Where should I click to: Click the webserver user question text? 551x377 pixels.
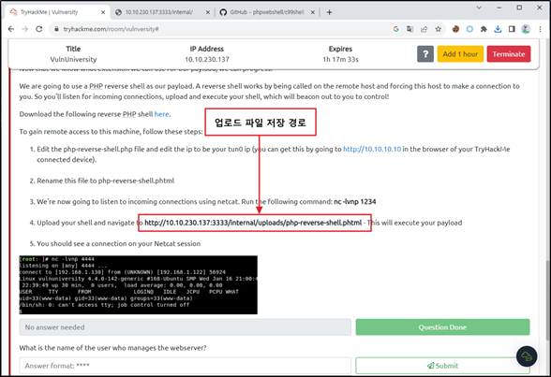click(x=112, y=348)
